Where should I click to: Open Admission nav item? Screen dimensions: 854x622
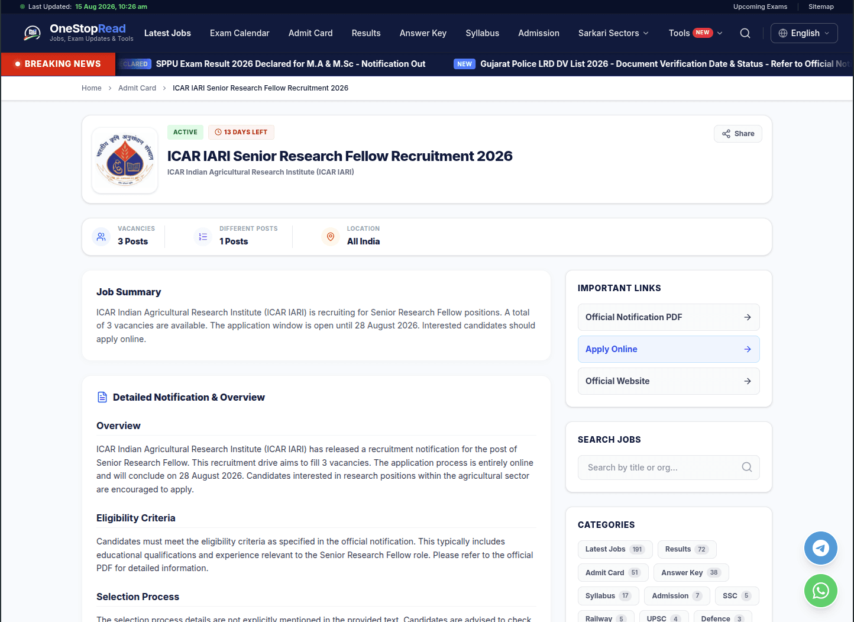[539, 33]
